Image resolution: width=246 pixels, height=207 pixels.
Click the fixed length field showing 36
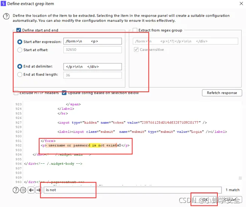[92, 75]
